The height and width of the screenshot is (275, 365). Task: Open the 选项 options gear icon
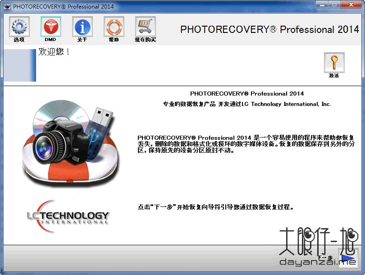click(19, 27)
